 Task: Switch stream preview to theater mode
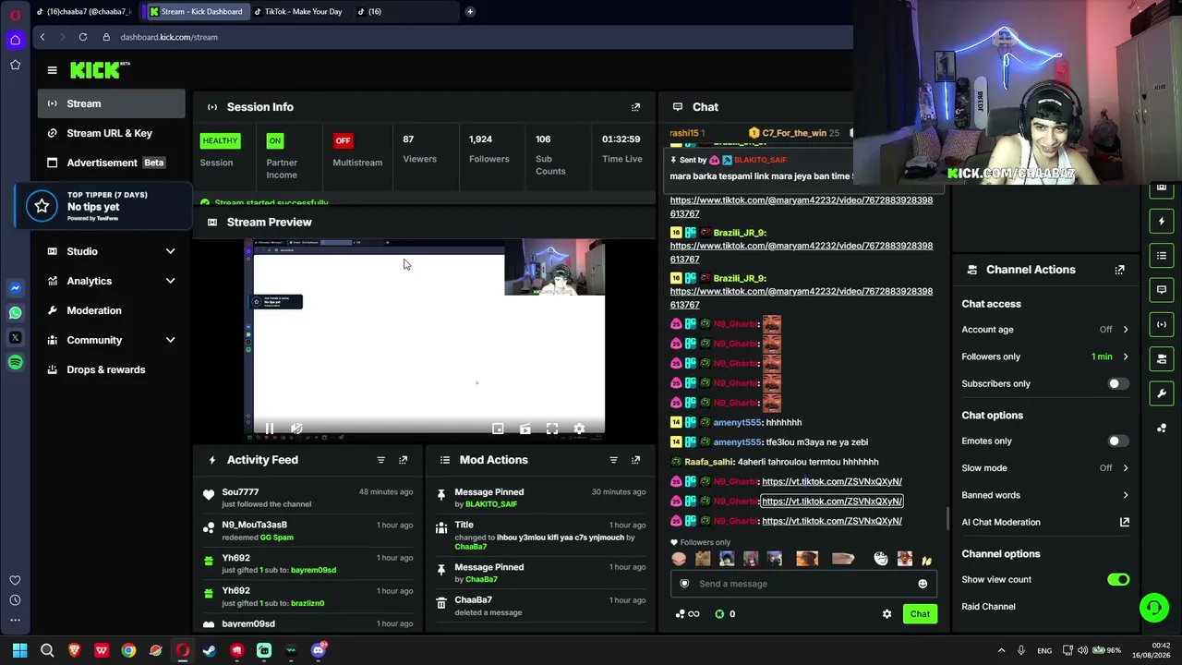(525, 429)
